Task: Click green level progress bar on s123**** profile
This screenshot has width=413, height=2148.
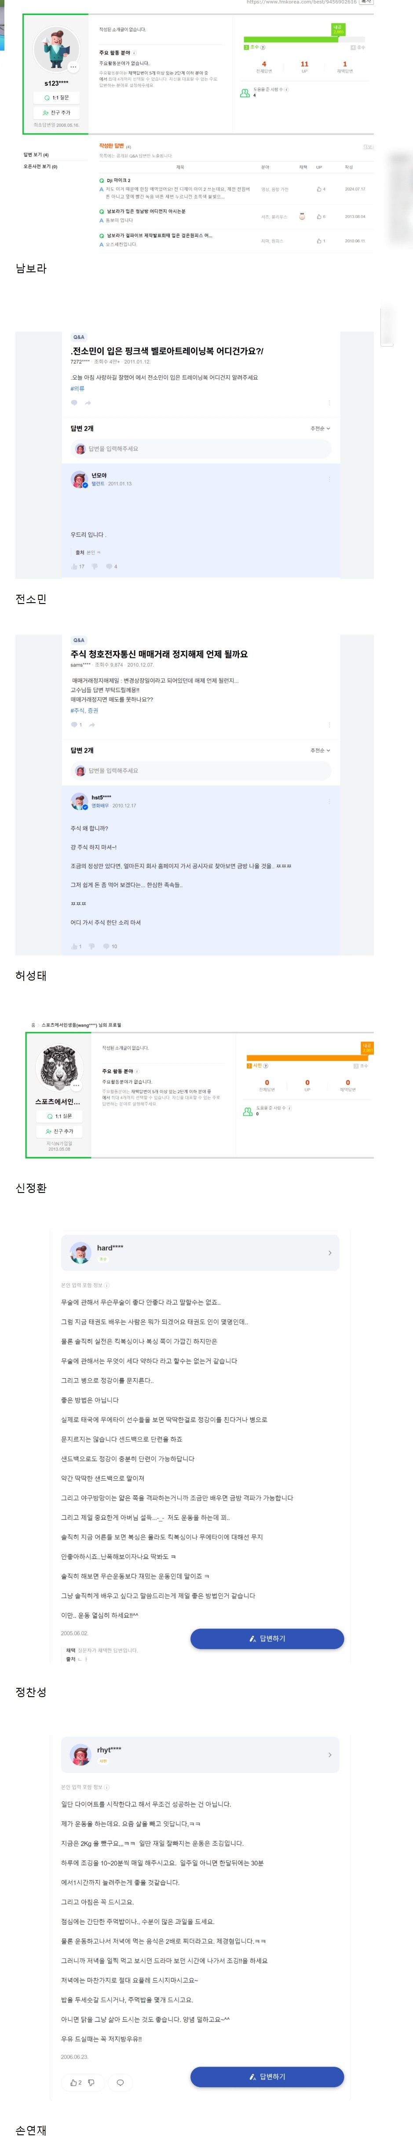Action: tap(289, 39)
